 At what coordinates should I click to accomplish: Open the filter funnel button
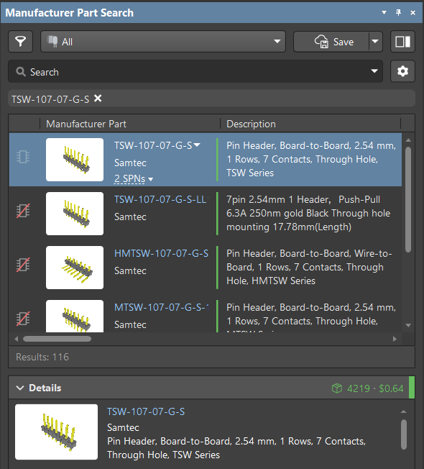[x=20, y=42]
